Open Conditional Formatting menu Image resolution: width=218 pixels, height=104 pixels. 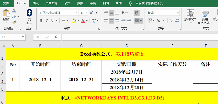pos(190,17)
